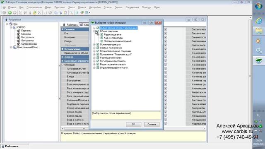Expand the Основные функции node

(x=94, y=44)
